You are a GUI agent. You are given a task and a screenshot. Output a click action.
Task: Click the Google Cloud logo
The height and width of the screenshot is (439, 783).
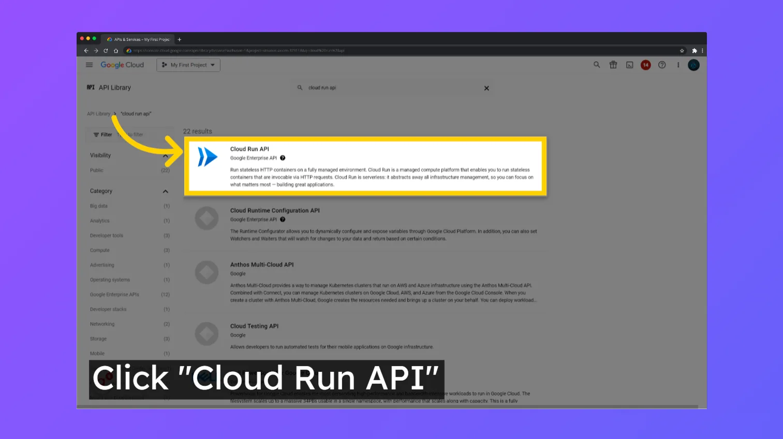click(x=122, y=65)
